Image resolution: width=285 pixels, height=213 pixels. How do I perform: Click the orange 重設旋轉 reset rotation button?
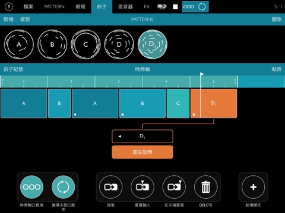[x=142, y=152]
